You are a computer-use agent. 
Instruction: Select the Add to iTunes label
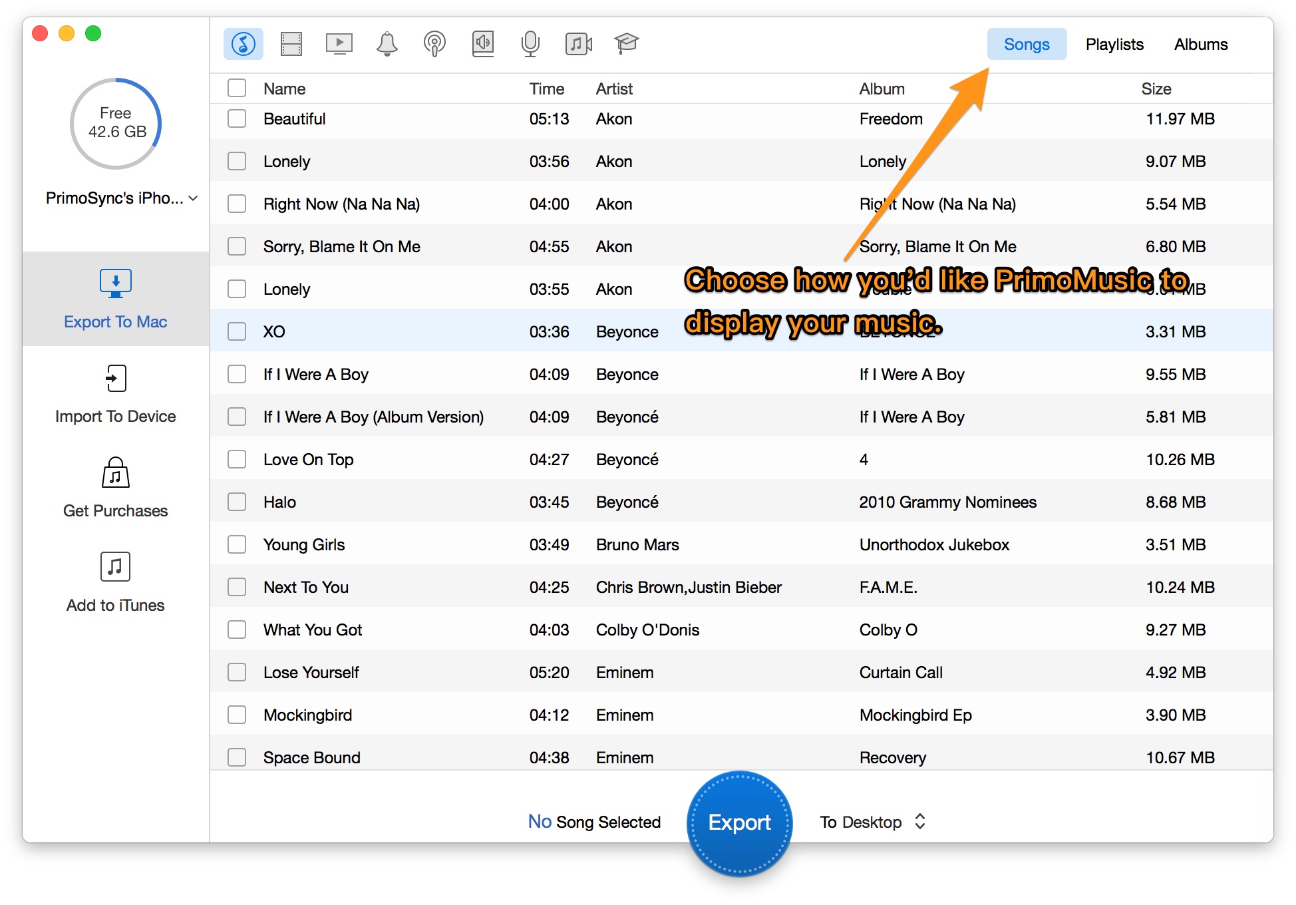click(116, 606)
